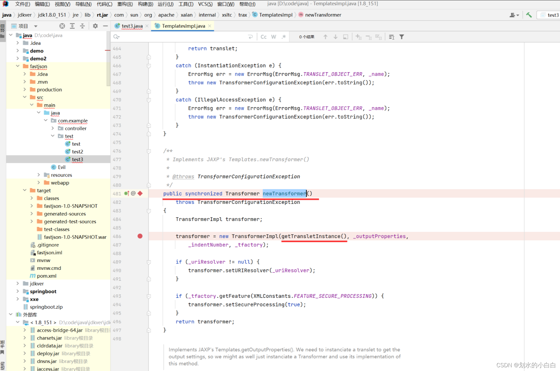Click the build project hammer icon

529,15
